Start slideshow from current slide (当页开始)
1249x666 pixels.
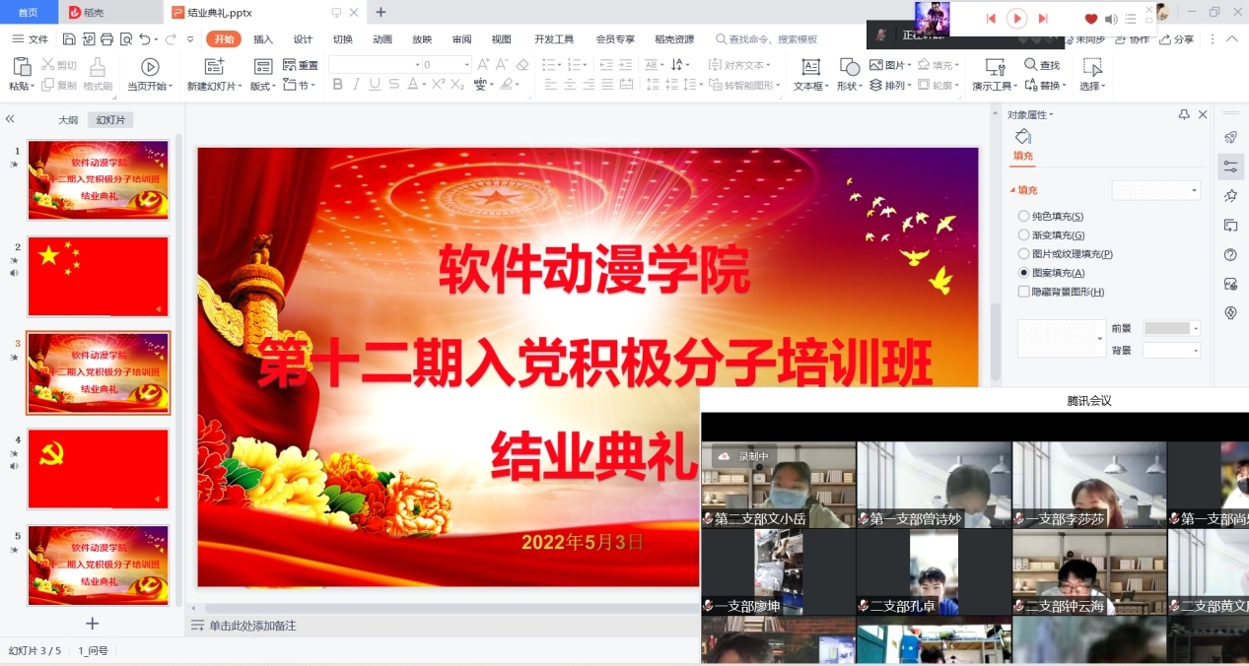(150, 74)
